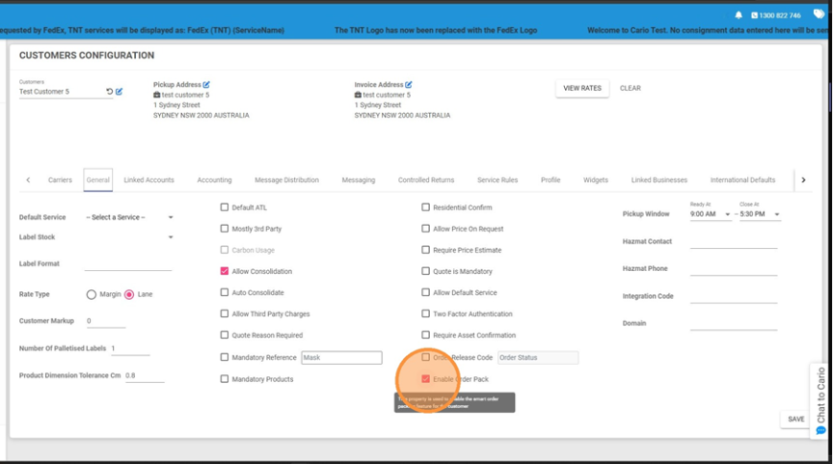This screenshot has width=833, height=464.
Task: Edit the Invoice Address
Action: [x=409, y=85]
